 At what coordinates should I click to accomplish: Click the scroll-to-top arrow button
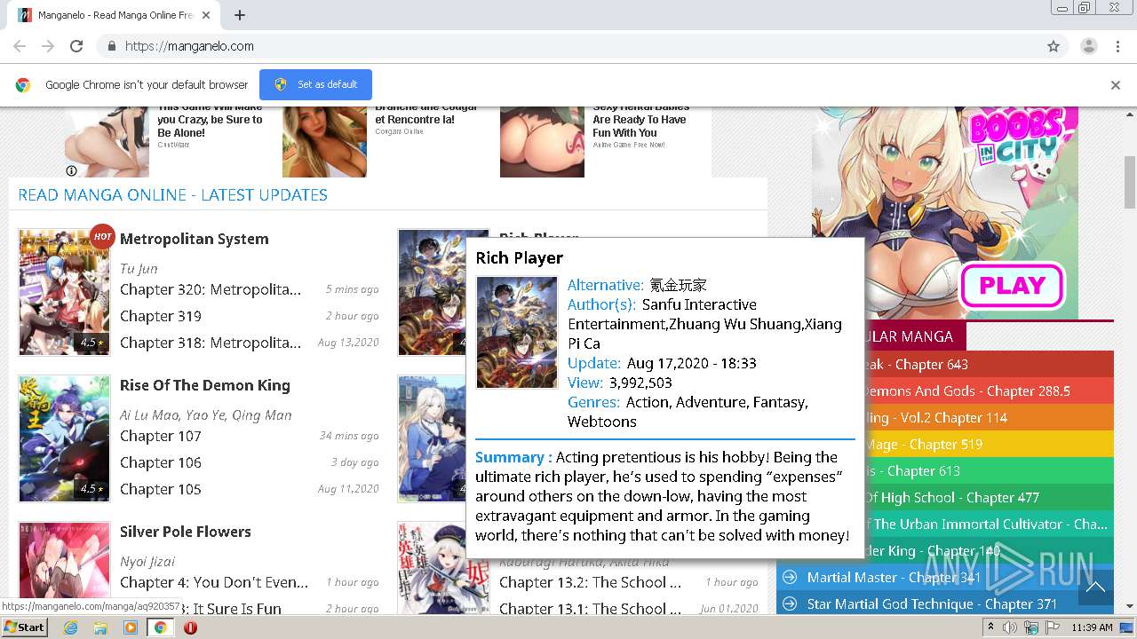(1095, 587)
